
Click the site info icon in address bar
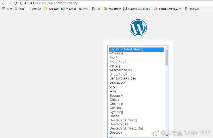[22, 3]
